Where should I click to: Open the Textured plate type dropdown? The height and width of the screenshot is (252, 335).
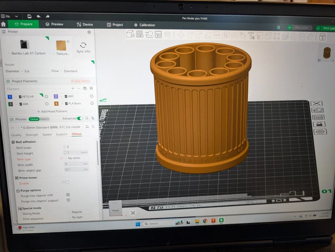tap(61, 54)
